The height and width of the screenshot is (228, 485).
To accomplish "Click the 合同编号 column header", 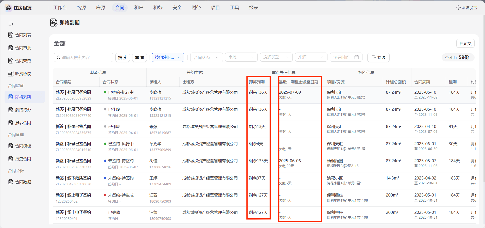I will 64,82.
